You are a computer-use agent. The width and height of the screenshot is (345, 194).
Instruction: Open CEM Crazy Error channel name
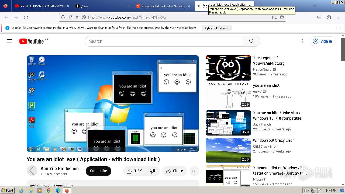tap(265, 147)
